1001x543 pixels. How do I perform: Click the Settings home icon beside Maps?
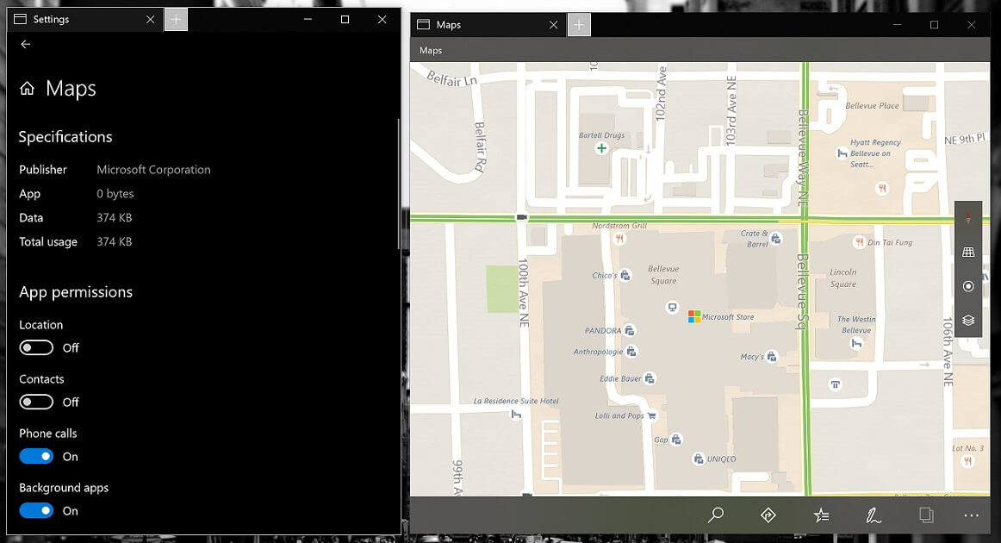pos(27,88)
